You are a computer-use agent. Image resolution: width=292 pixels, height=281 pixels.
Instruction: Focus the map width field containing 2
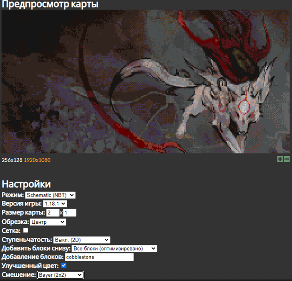[x=53, y=213]
